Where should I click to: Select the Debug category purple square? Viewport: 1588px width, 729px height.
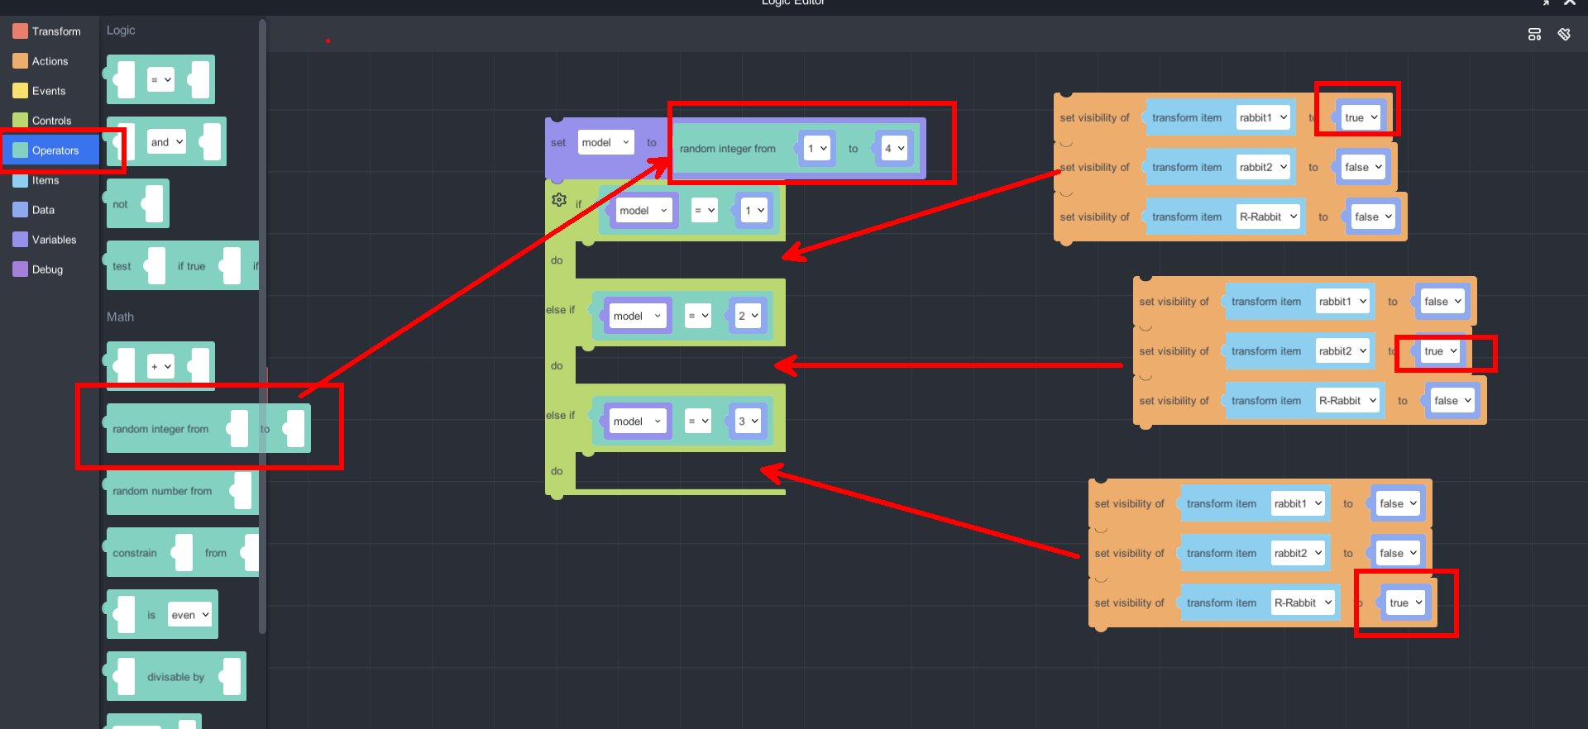[21, 269]
